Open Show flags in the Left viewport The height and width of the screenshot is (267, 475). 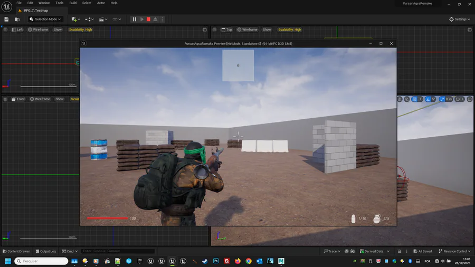tap(58, 30)
